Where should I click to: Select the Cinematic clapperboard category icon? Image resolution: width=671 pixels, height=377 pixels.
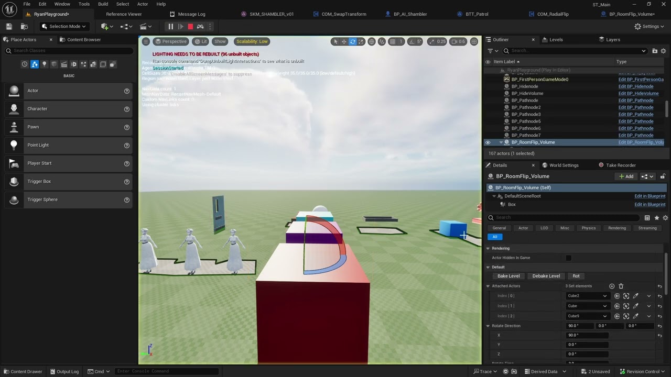64,64
